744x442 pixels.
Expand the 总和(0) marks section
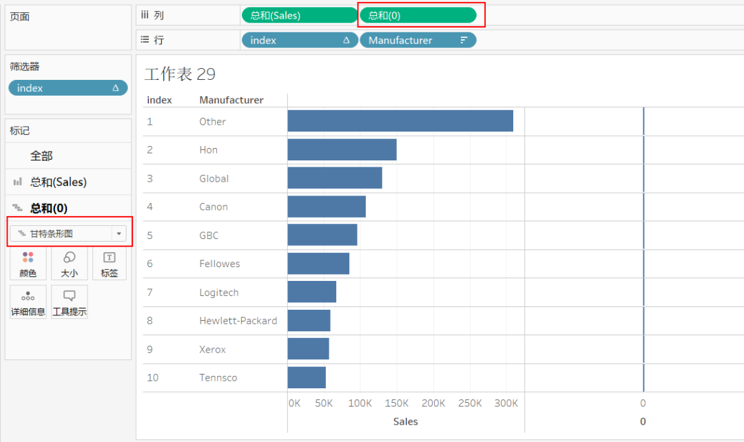click(x=49, y=208)
